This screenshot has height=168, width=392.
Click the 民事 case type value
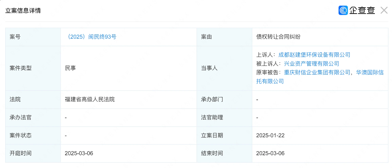(70, 68)
